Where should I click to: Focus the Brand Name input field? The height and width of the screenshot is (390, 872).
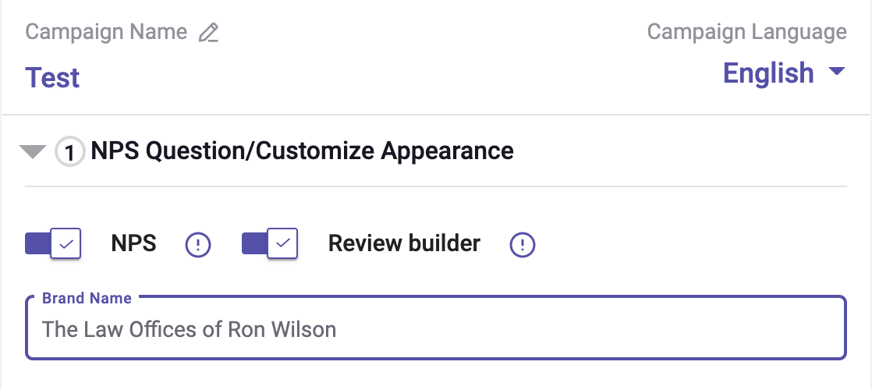click(x=546, y=329)
